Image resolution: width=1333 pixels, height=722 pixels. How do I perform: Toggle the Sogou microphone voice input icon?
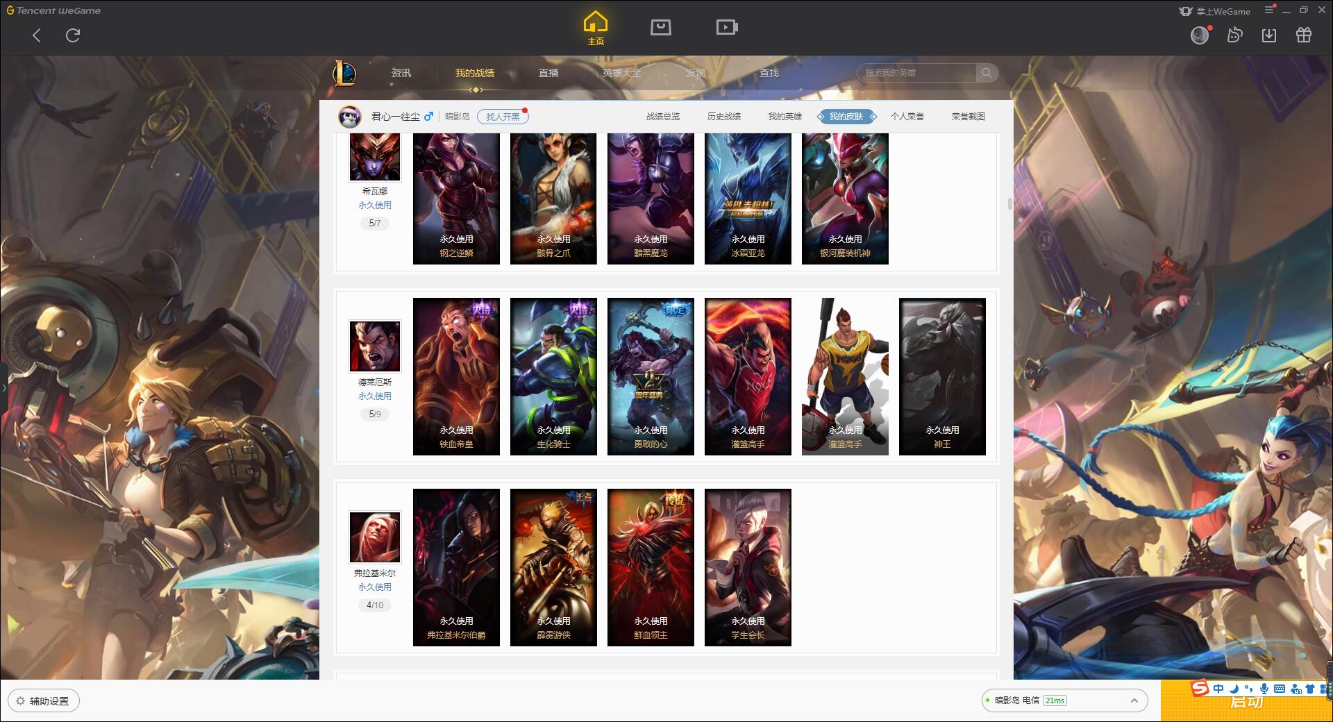(x=1264, y=689)
